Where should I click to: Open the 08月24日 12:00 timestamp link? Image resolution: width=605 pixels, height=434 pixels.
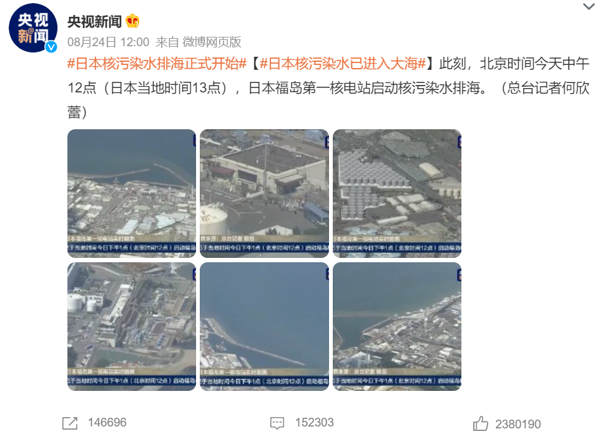click(109, 42)
